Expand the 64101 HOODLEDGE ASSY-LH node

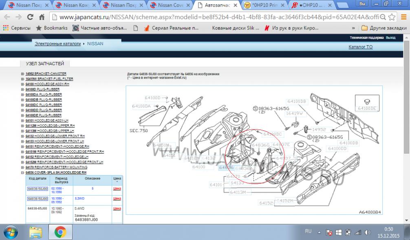(22, 121)
